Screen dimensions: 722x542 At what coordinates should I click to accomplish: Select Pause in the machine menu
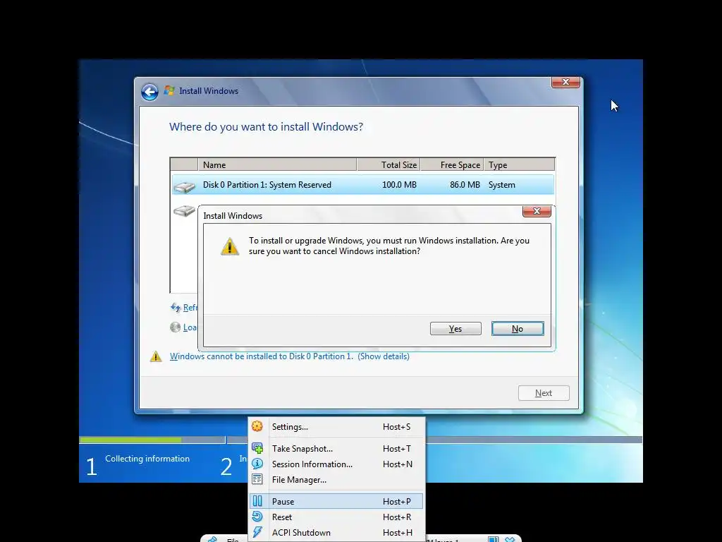[336, 502]
